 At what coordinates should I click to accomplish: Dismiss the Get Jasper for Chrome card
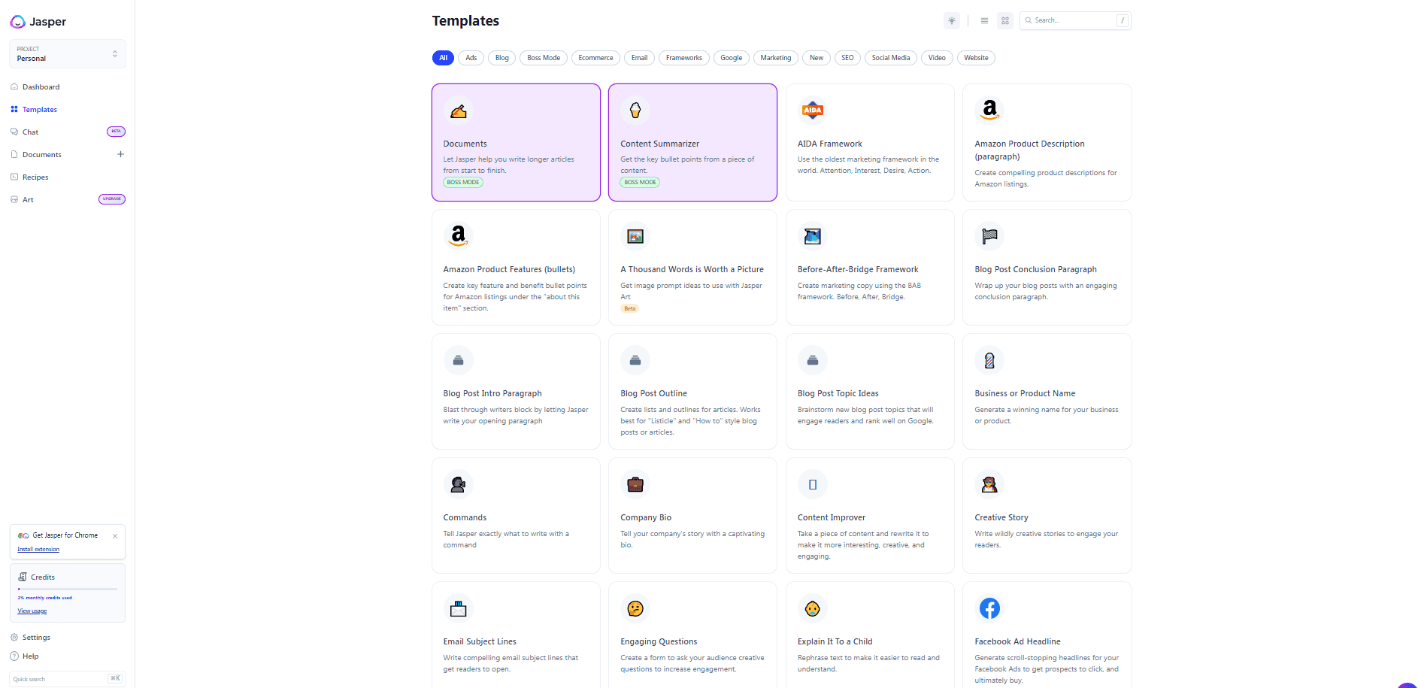[115, 536]
